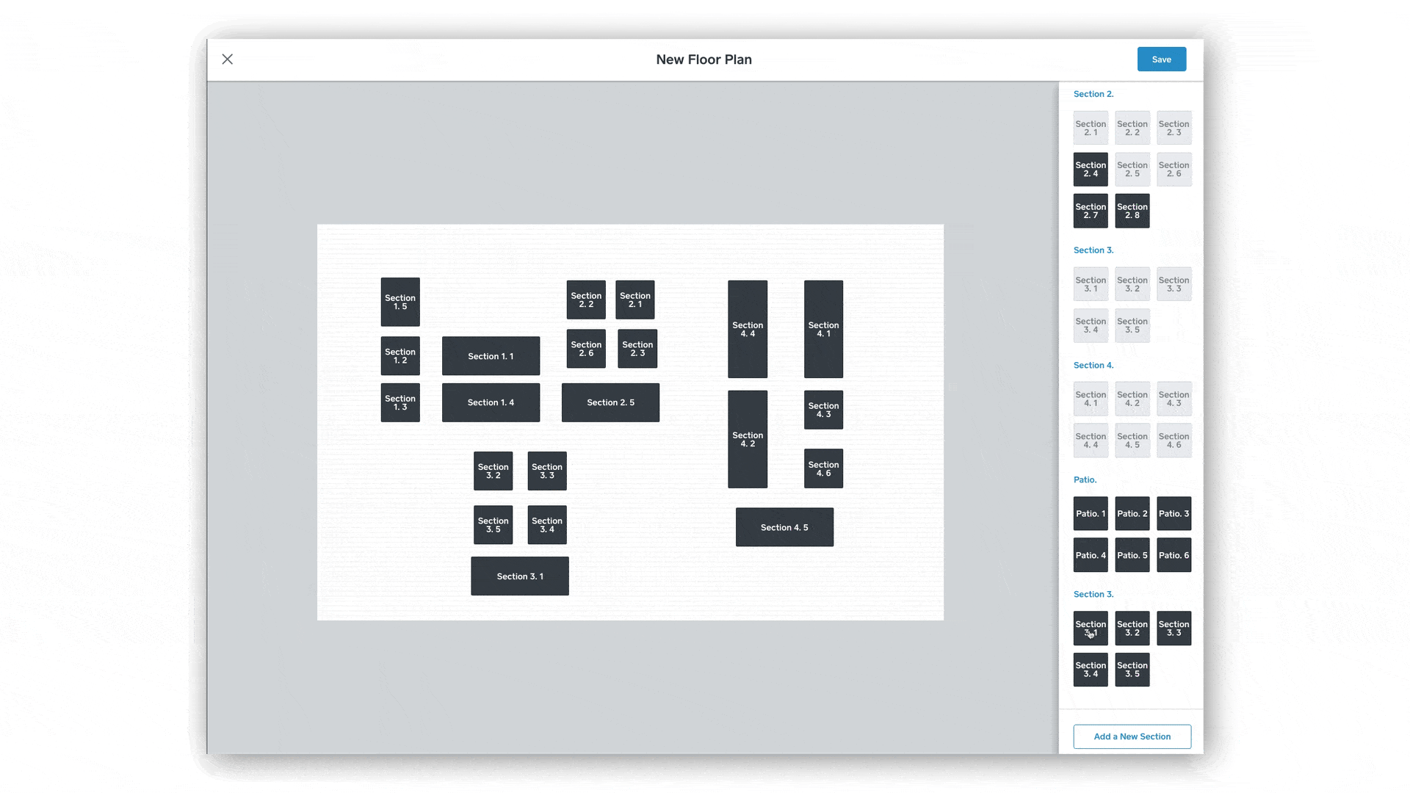Expand Section 2. panel in sidebar

(1093, 94)
